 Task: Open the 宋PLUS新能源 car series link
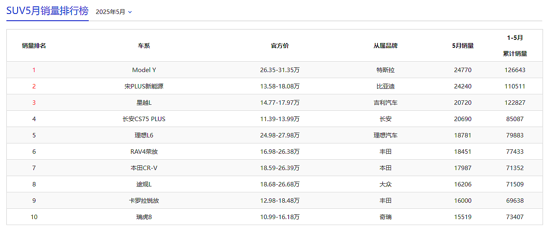[x=144, y=86]
